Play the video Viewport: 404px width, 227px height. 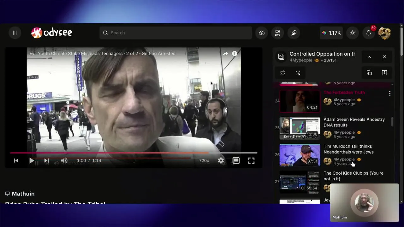coord(32,160)
